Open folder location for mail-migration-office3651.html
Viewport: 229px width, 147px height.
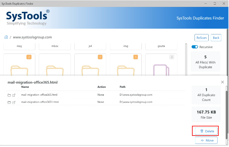[9, 102]
